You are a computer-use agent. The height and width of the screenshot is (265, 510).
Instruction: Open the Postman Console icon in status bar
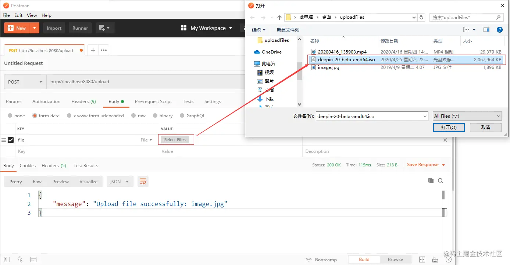pos(33,260)
